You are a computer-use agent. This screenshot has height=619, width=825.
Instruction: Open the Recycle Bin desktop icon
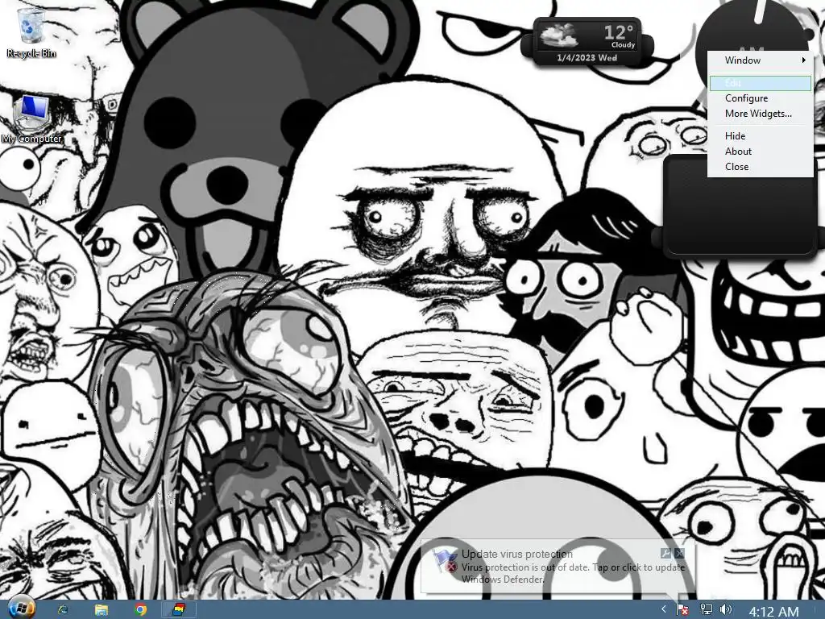point(31,32)
